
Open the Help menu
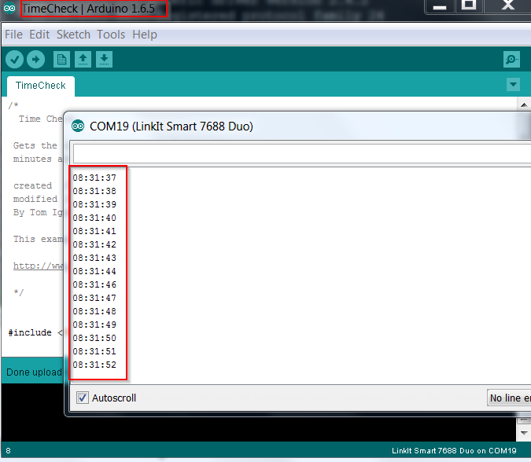pos(145,35)
